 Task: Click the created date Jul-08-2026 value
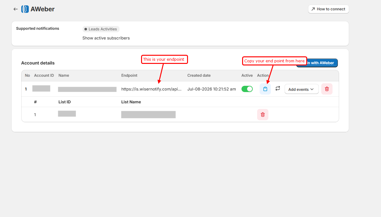point(212,89)
